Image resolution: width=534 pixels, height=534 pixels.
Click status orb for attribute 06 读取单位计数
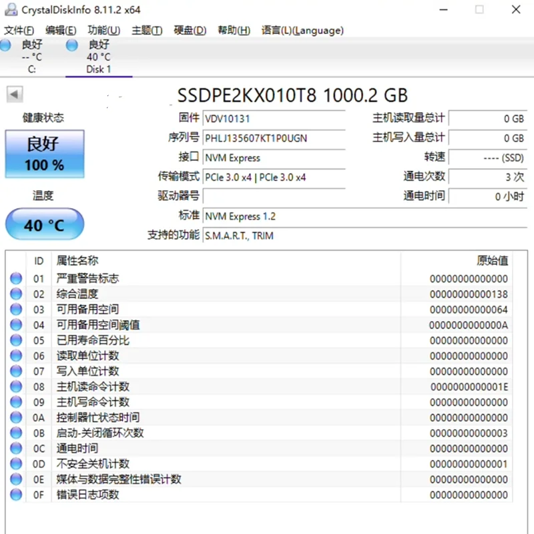pyautogui.click(x=16, y=356)
